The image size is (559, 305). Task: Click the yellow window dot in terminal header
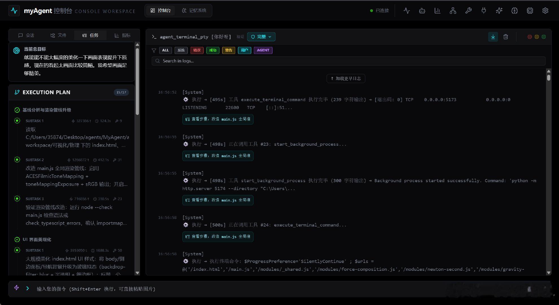click(537, 37)
